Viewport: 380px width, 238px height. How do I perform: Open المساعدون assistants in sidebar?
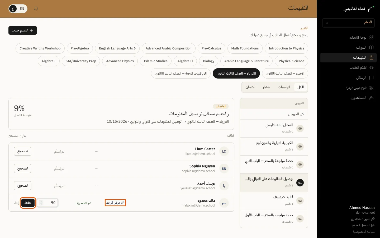point(348,98)
